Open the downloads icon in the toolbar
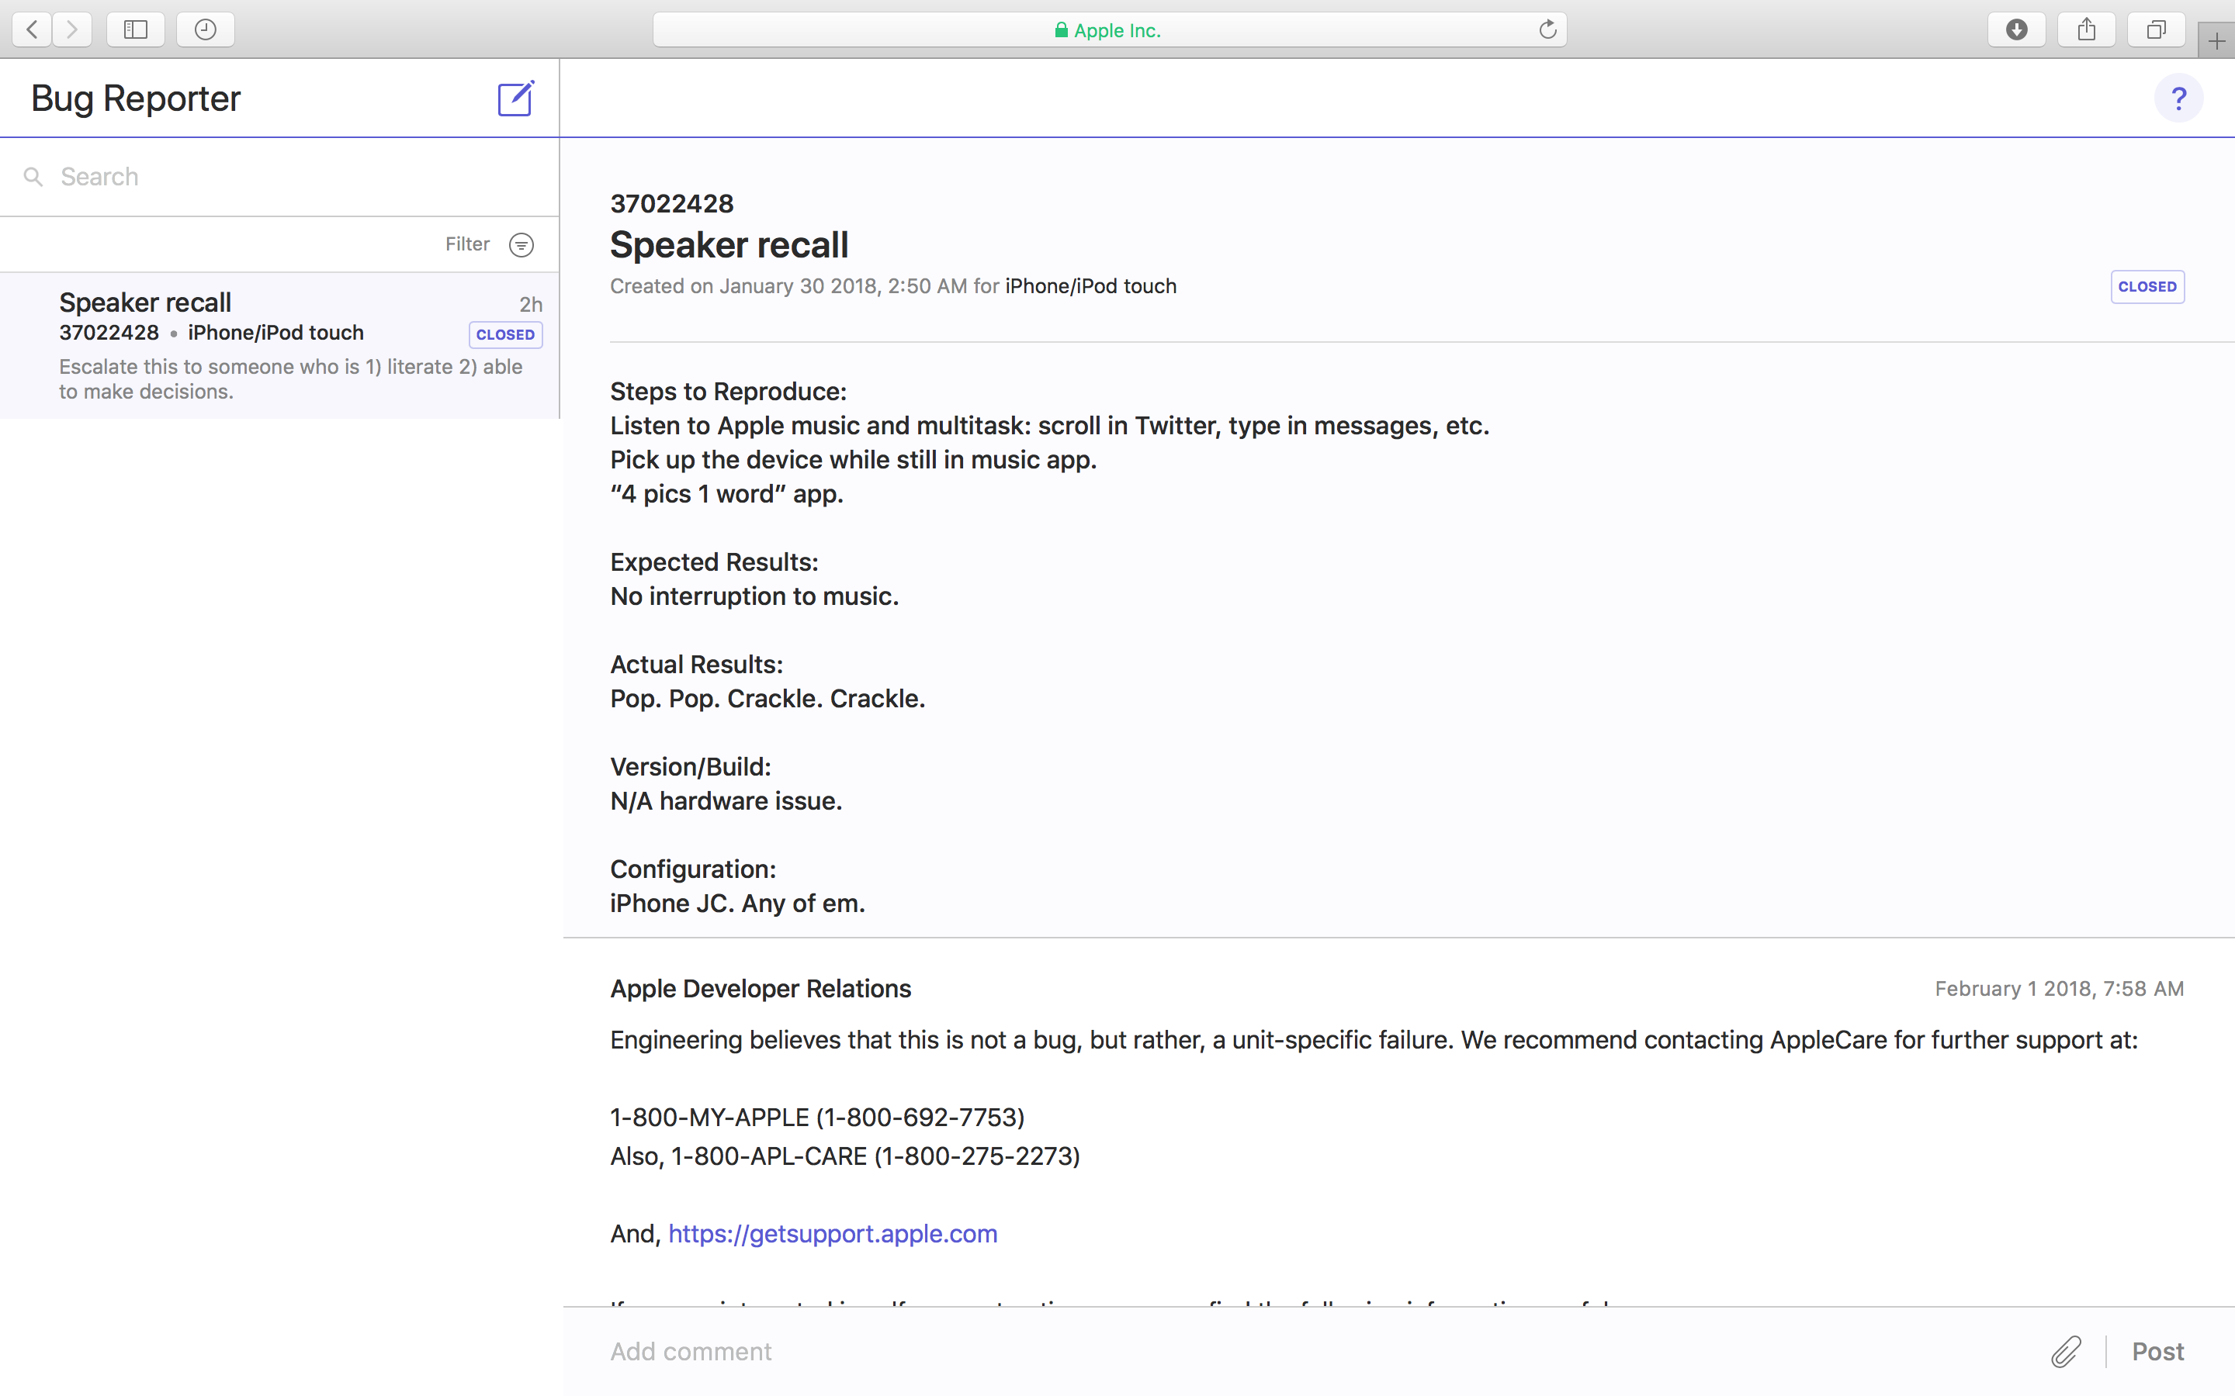Screen dimensions: 2235x1396 pyautogui.click(x=2016, y=29)
